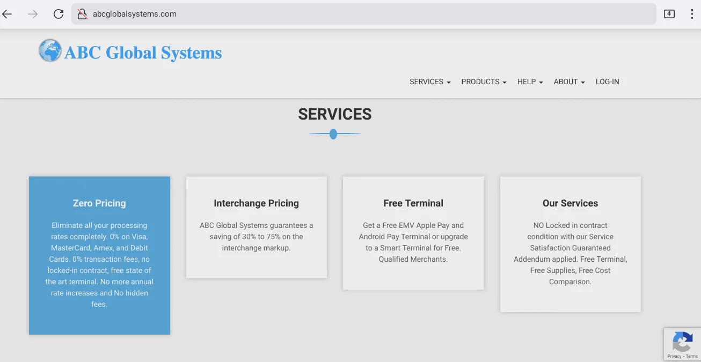Expand the SERVICES dropdown menu
This screenshot has width=701, height=362.
point(430,82)
